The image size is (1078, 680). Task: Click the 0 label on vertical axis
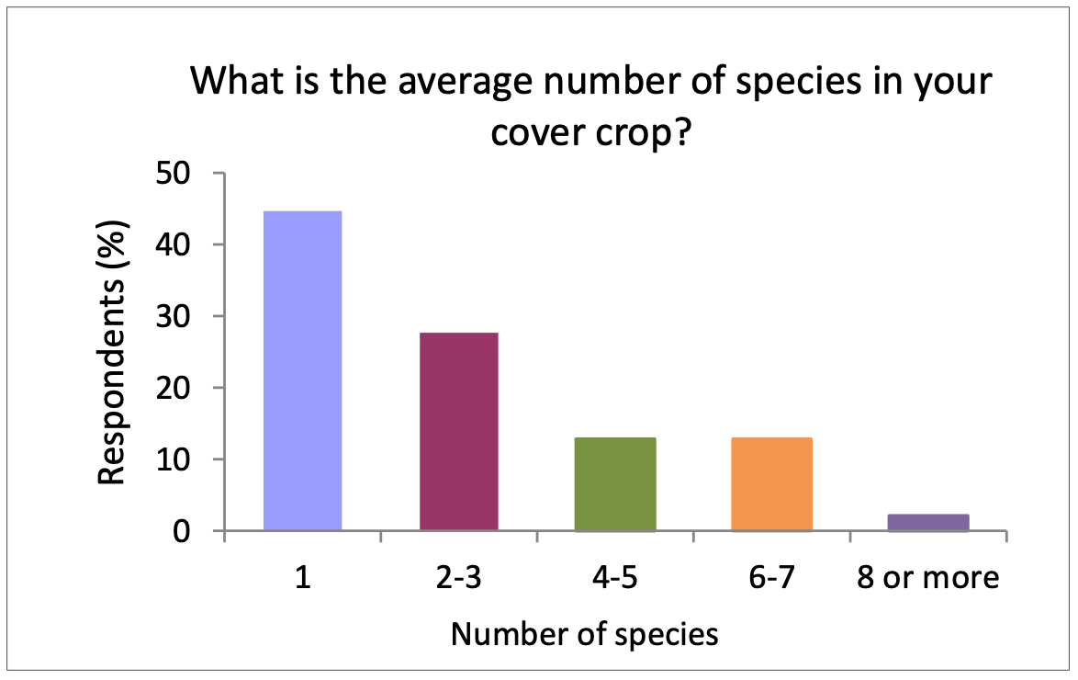click(x=182, y=531)
